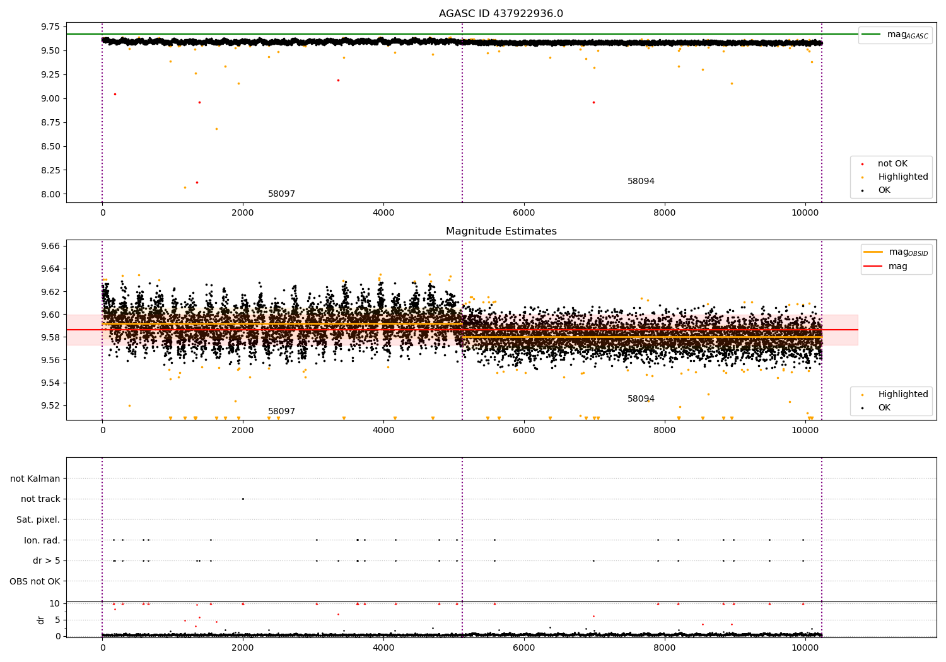946x662 pixels.
Task: Click the plot title 'AGASC ID 437922936.0'
Action: pos(501,14)
